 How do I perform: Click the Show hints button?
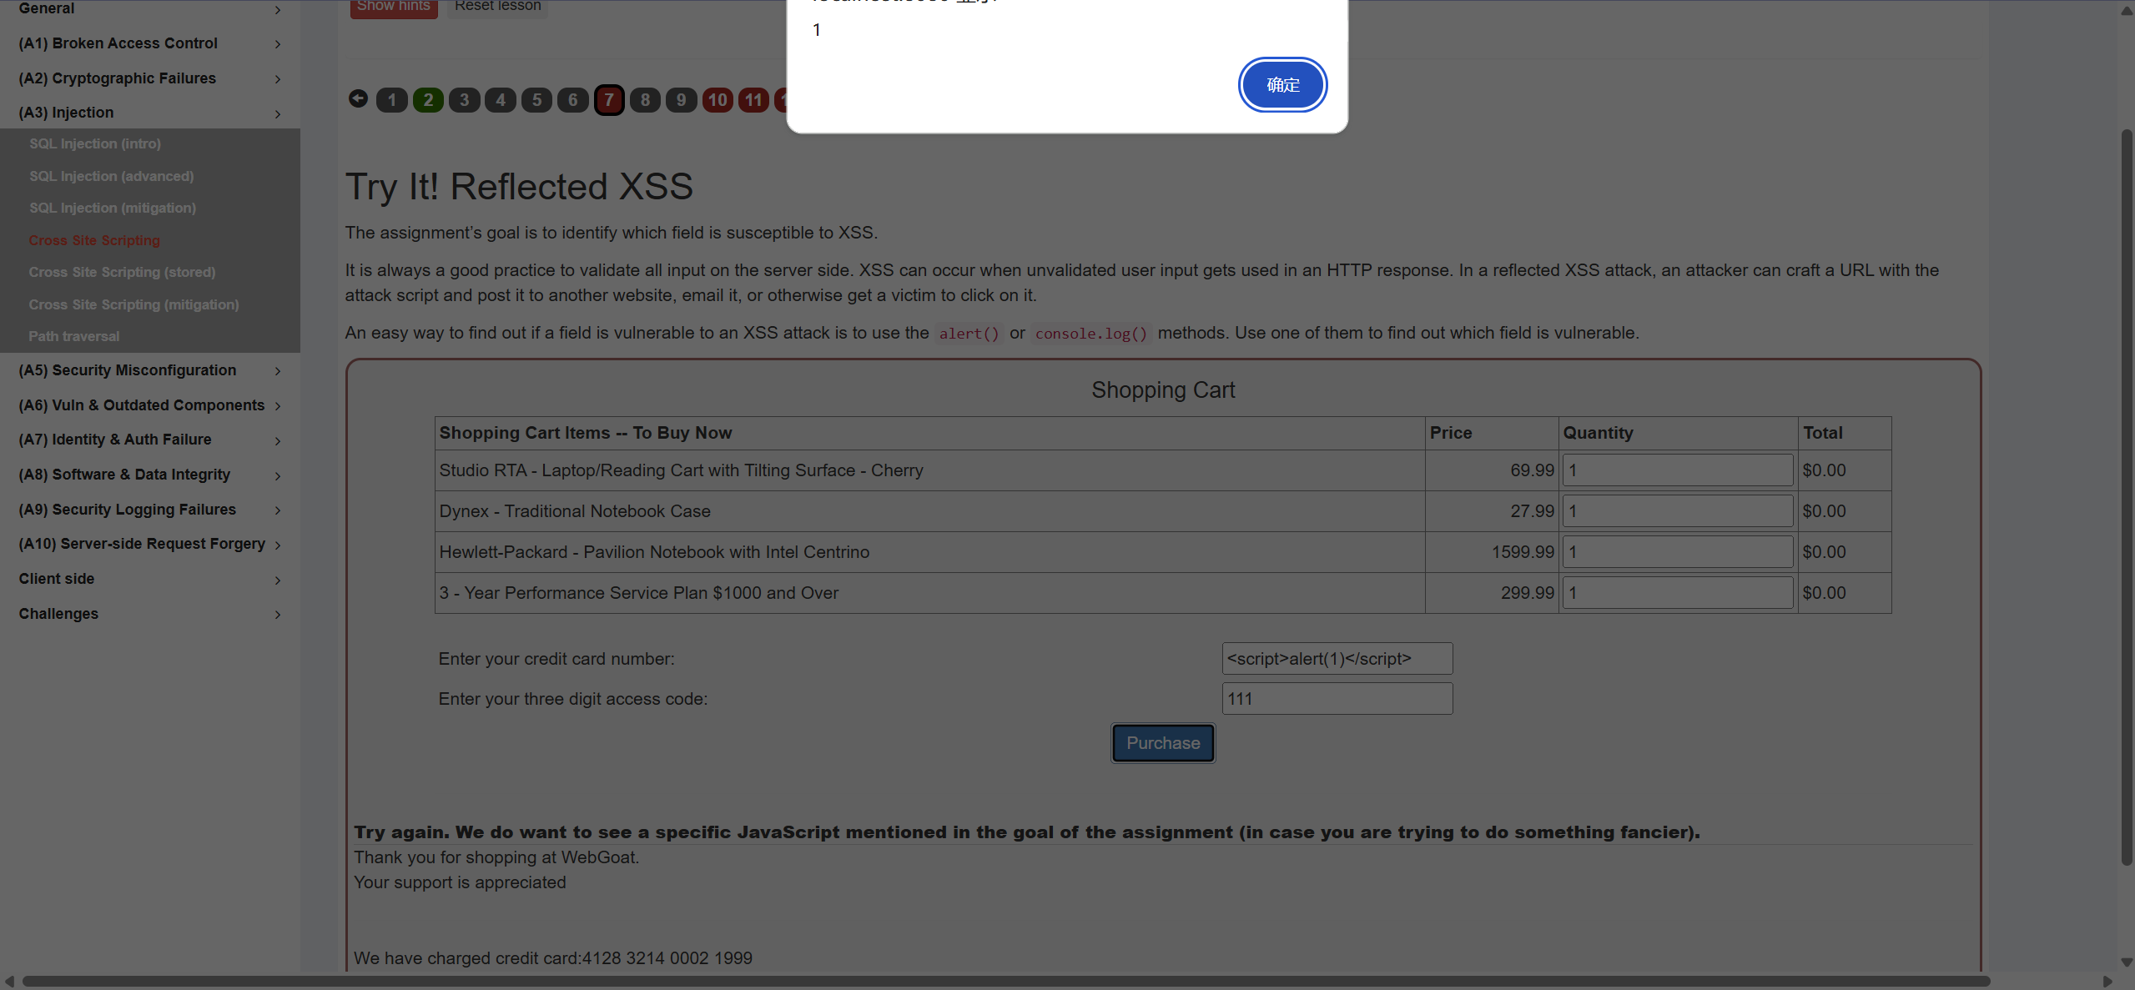pos(394,7)
